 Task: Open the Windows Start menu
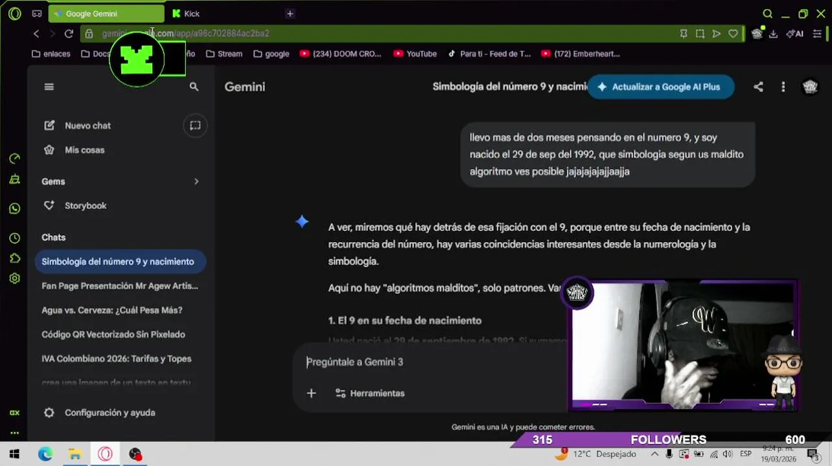[14, 454]
